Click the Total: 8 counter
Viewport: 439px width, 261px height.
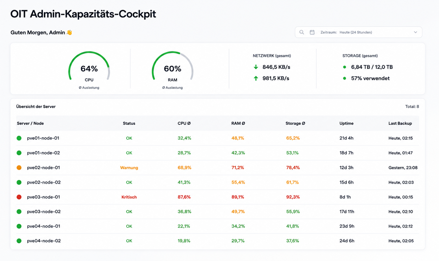tap(412, 107)
